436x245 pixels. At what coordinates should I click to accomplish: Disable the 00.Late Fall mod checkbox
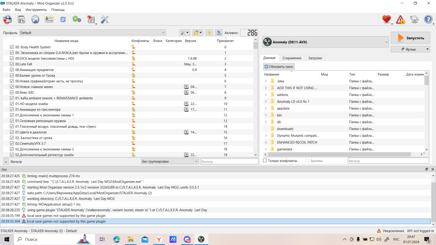coord(12,64)
